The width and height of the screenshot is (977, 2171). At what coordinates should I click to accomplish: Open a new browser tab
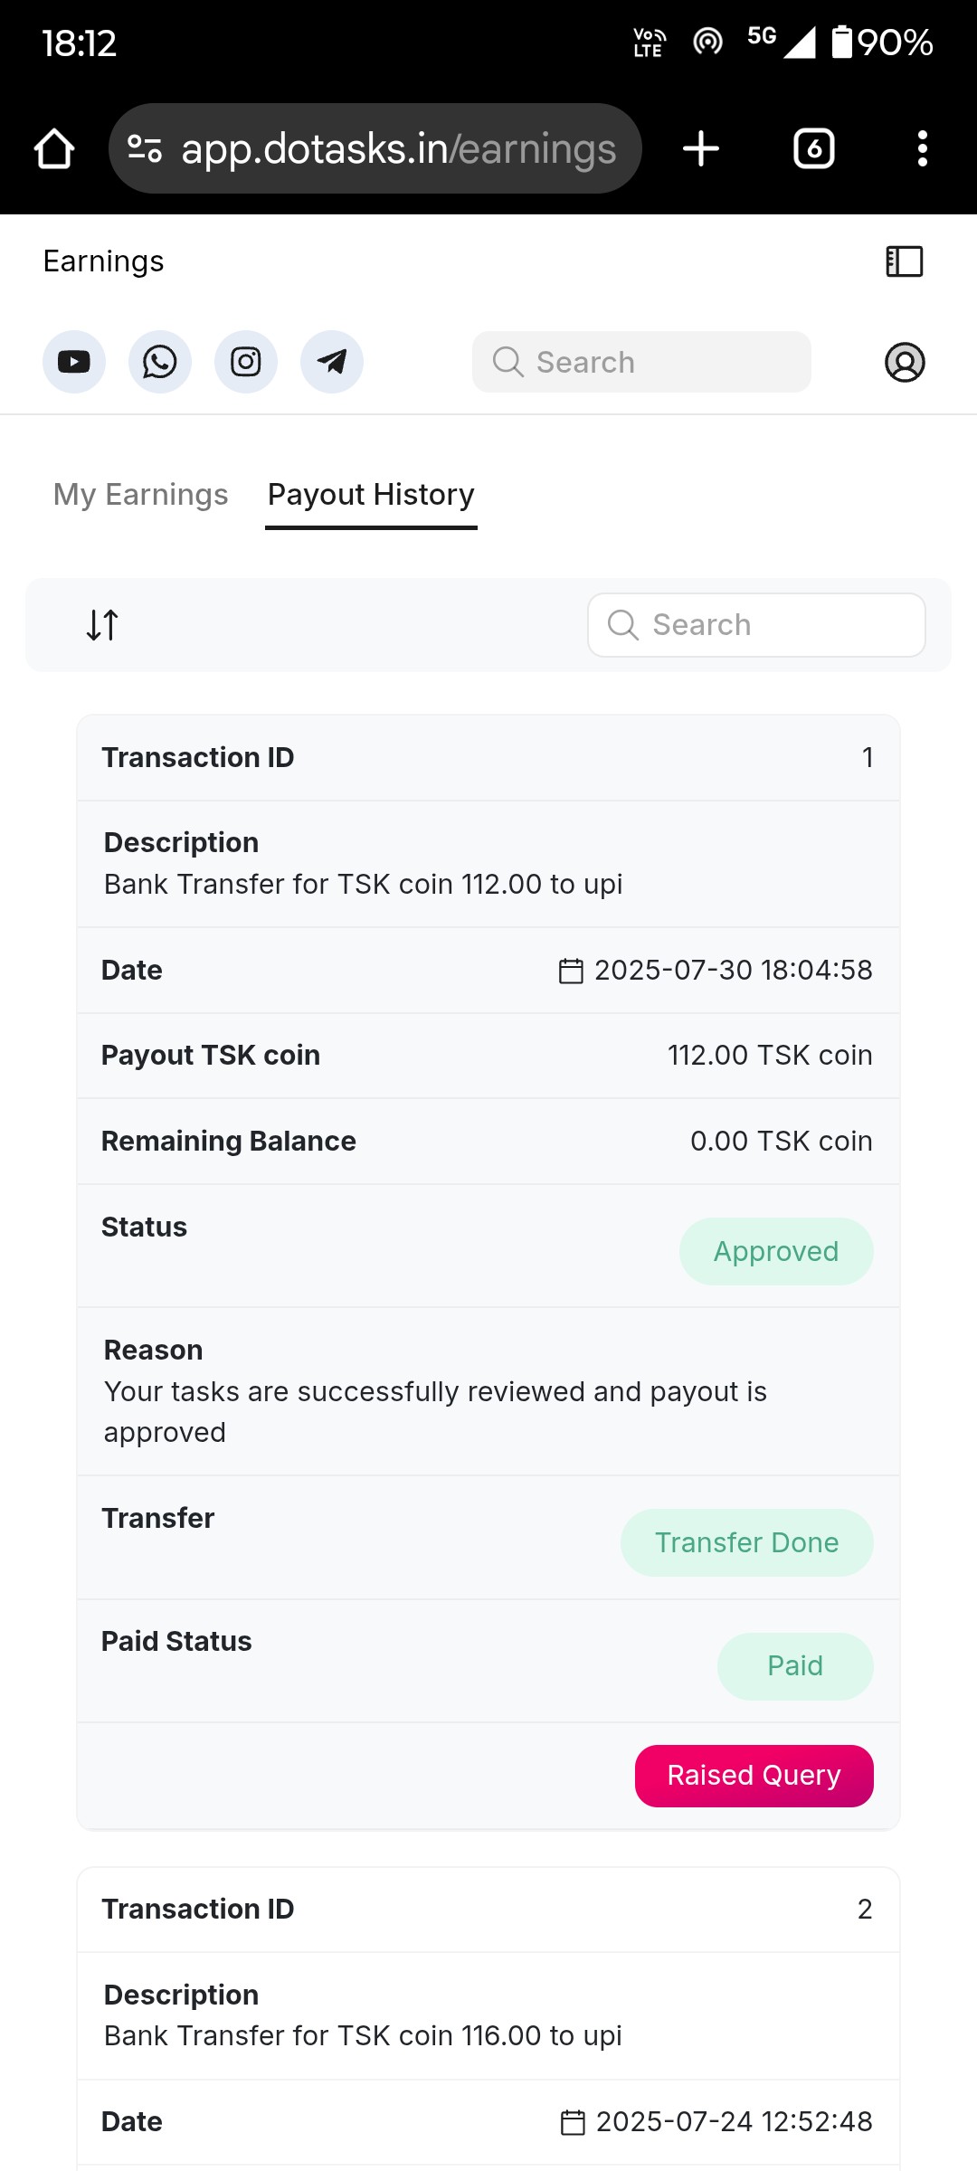point(701,148)
